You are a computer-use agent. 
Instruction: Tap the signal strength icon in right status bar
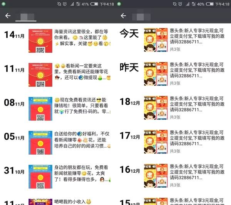187,4
